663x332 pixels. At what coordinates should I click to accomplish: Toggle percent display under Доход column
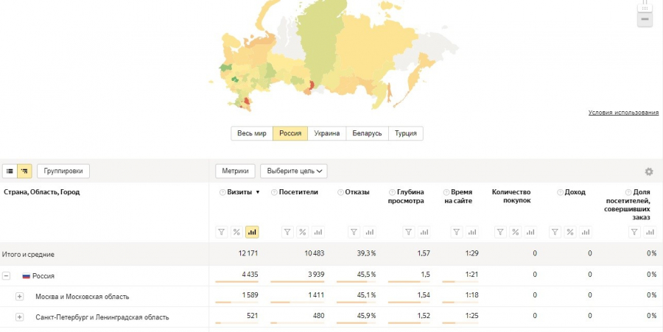click(x=569, y=232)
